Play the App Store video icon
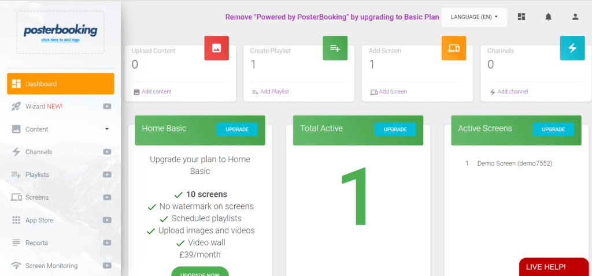Viewport: 592px width, 276px height. [107, 220]
